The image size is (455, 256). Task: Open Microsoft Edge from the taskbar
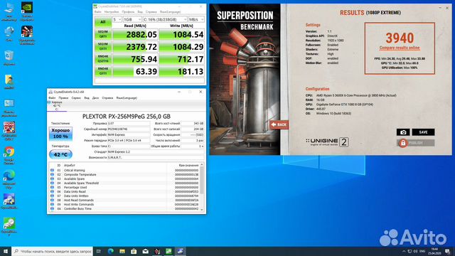111,251
